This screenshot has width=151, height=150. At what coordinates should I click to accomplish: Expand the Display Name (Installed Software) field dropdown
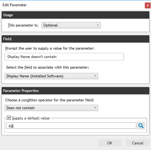click(x=51, y=76)
